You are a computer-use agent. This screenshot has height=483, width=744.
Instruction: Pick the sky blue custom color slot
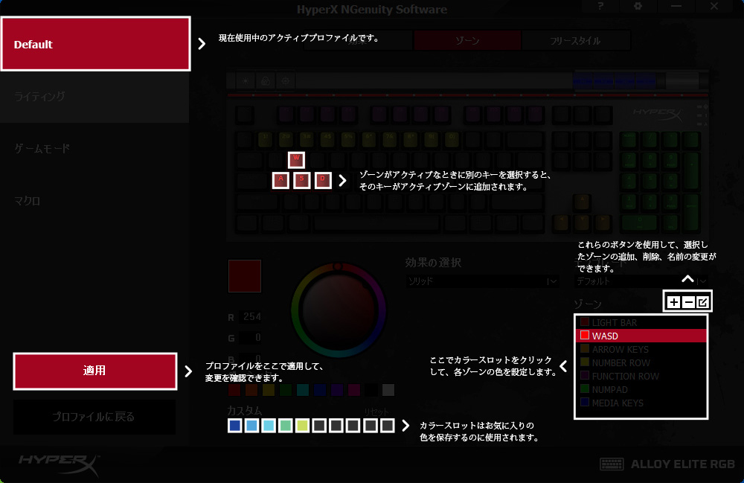tap(252, 426)
